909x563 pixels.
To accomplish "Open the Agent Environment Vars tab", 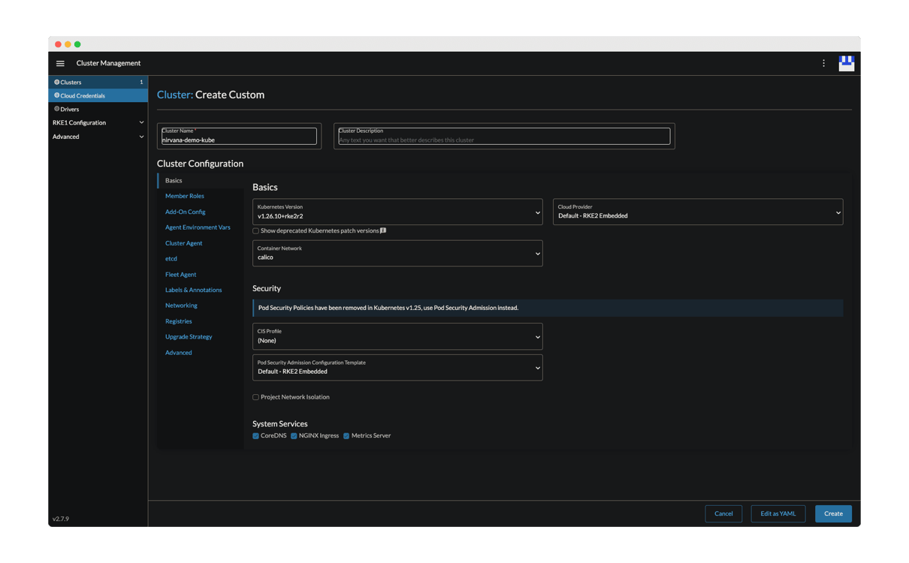I will [198, 227].
